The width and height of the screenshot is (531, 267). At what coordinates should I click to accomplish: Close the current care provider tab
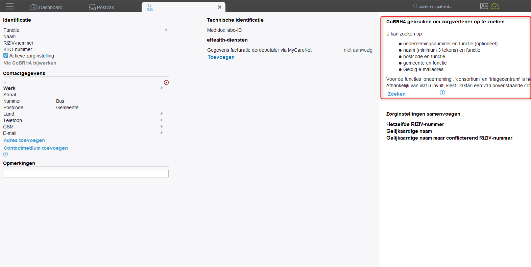[x=220, y=7]
